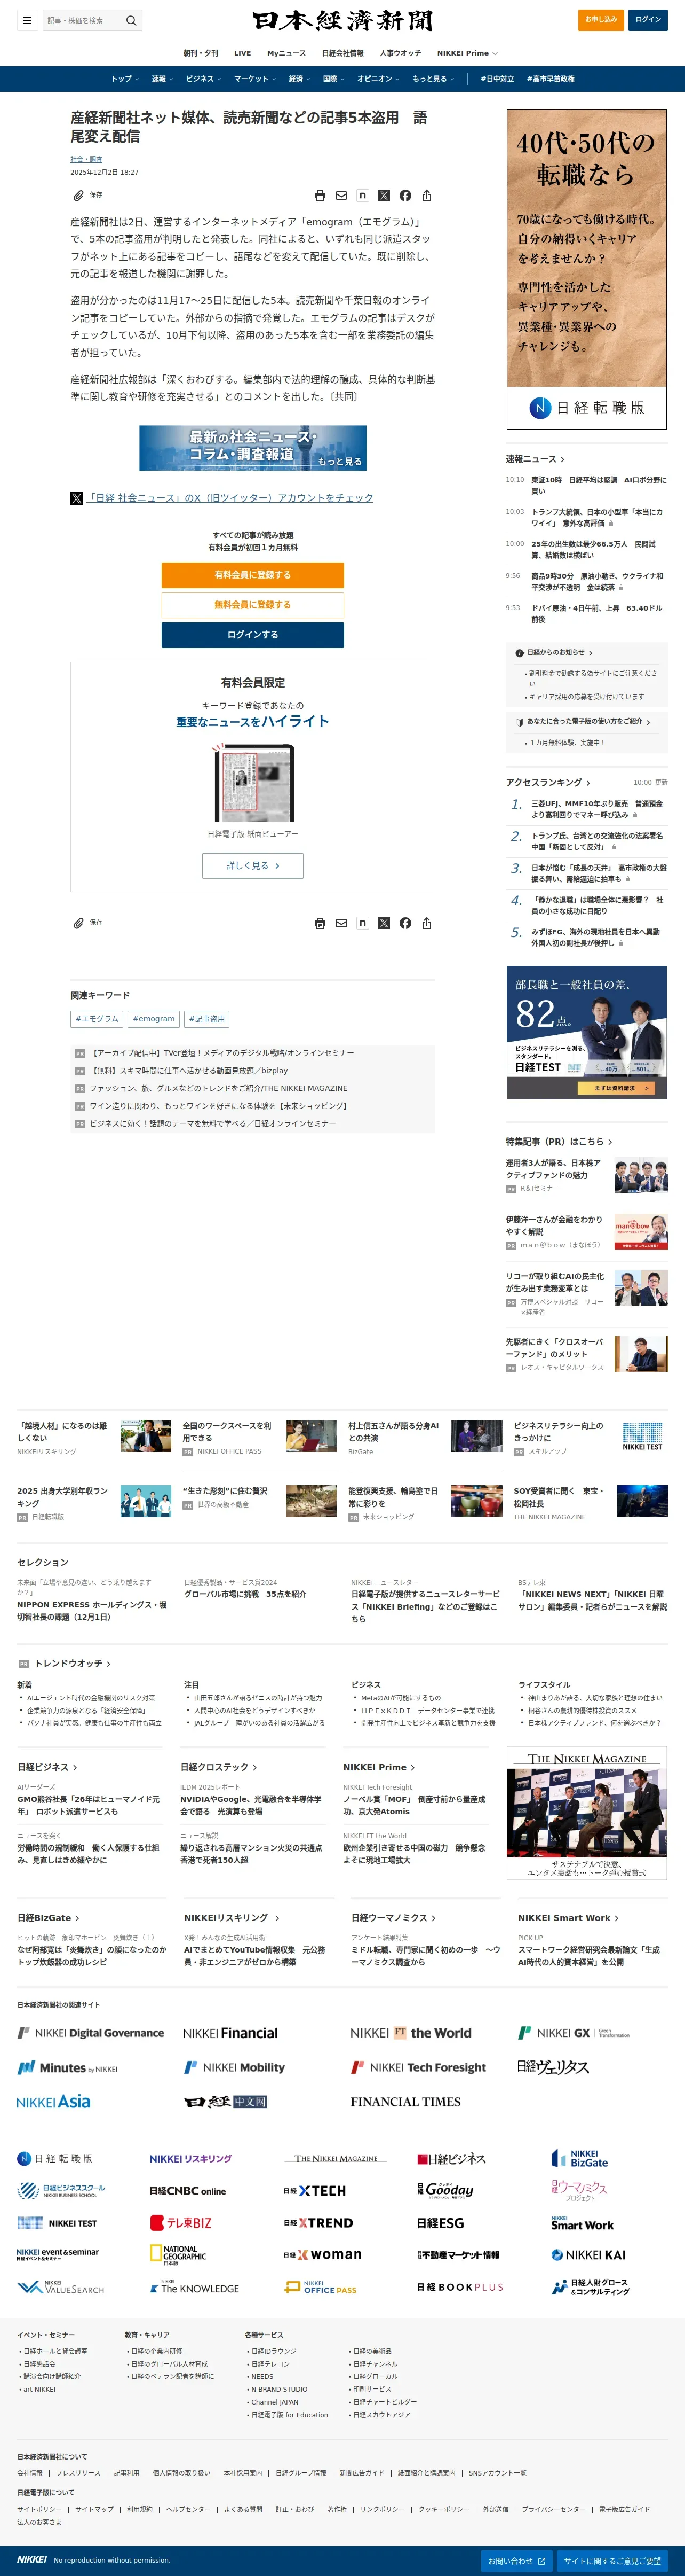The image size is (685, 2576).
Task: Click share icon above 関連キーワード section
Action: click(x=426, y=923)
